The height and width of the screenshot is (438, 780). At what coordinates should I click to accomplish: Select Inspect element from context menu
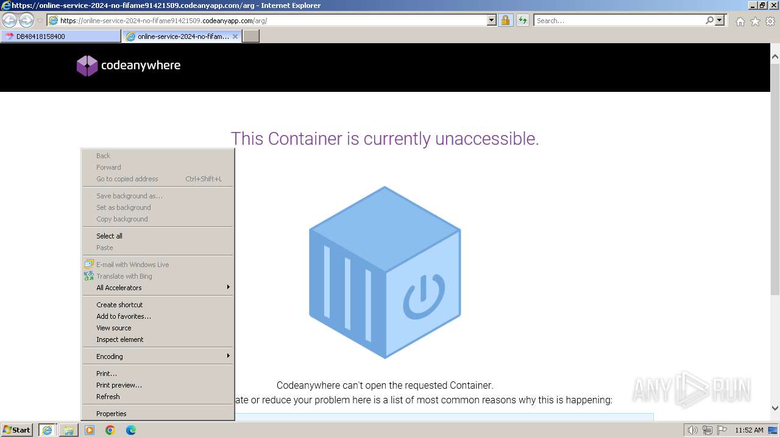click(x=158, y=339)
